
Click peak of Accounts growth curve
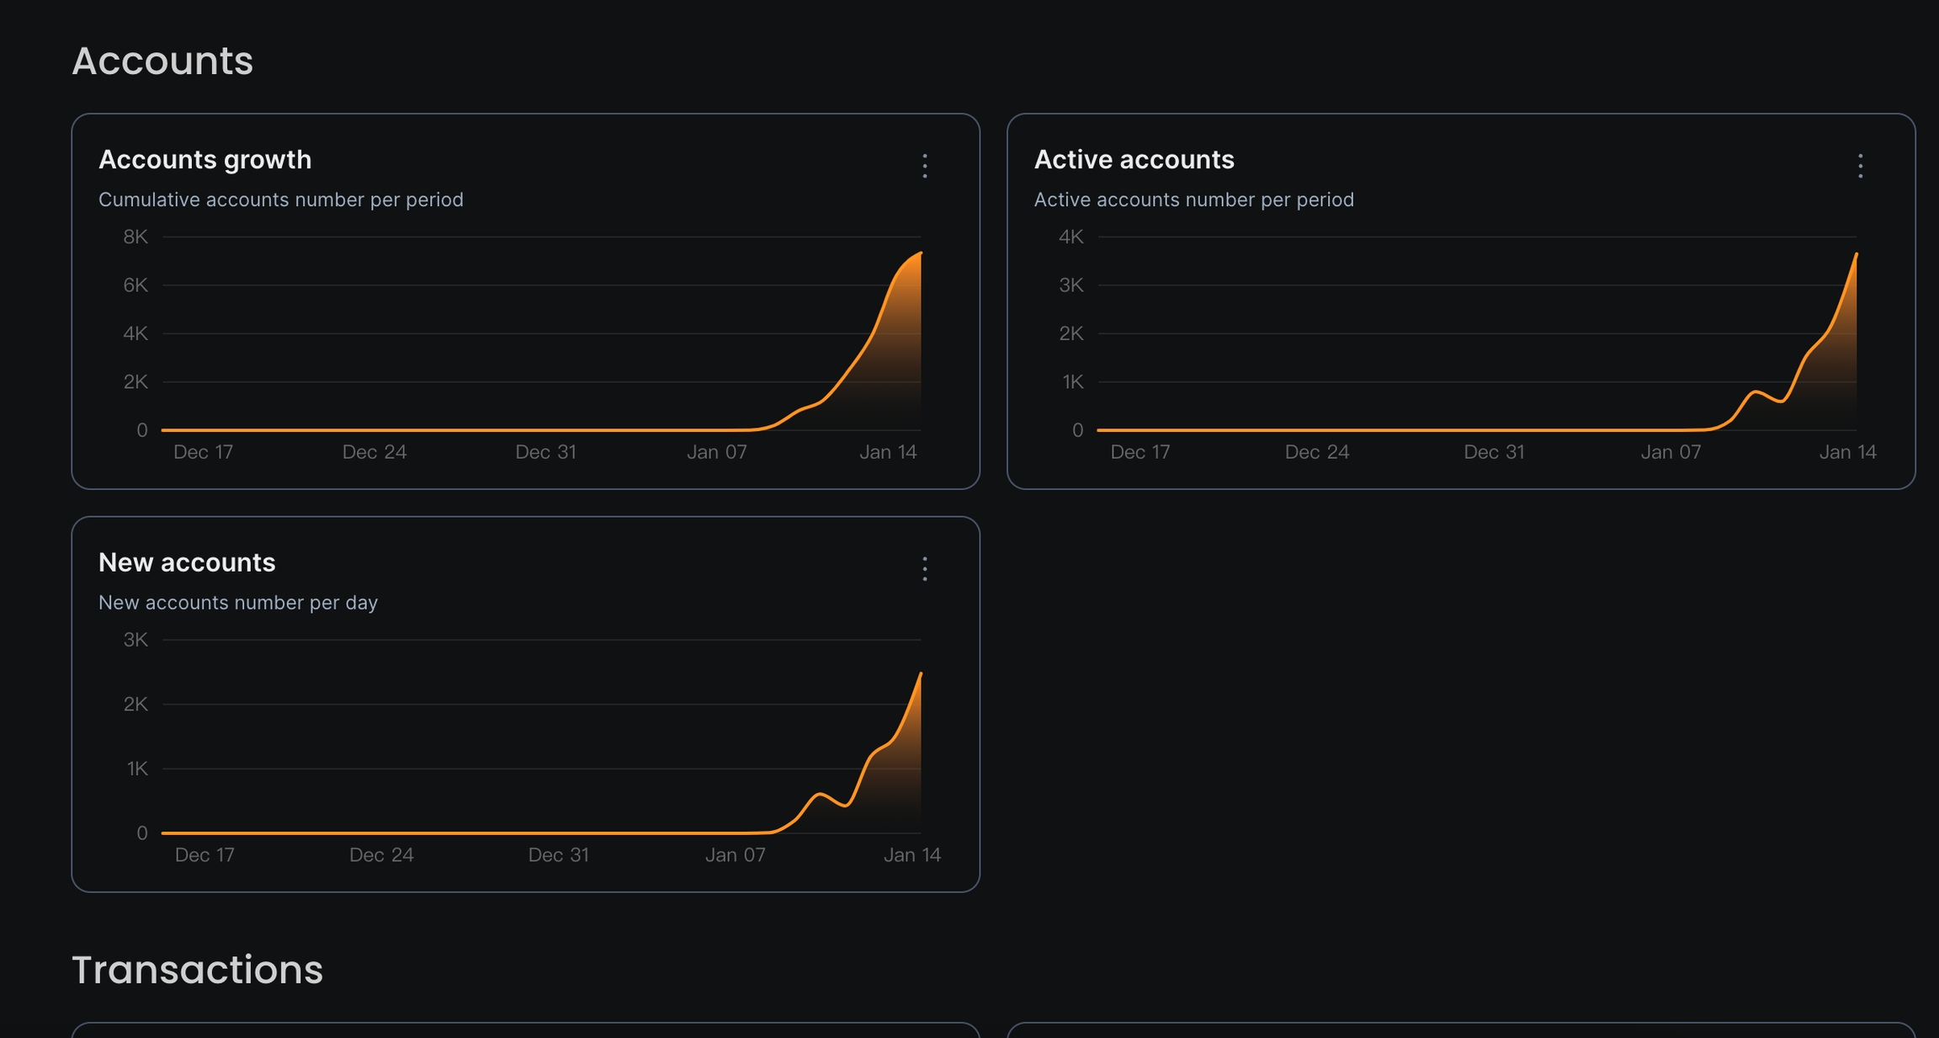tap(920, 253)
